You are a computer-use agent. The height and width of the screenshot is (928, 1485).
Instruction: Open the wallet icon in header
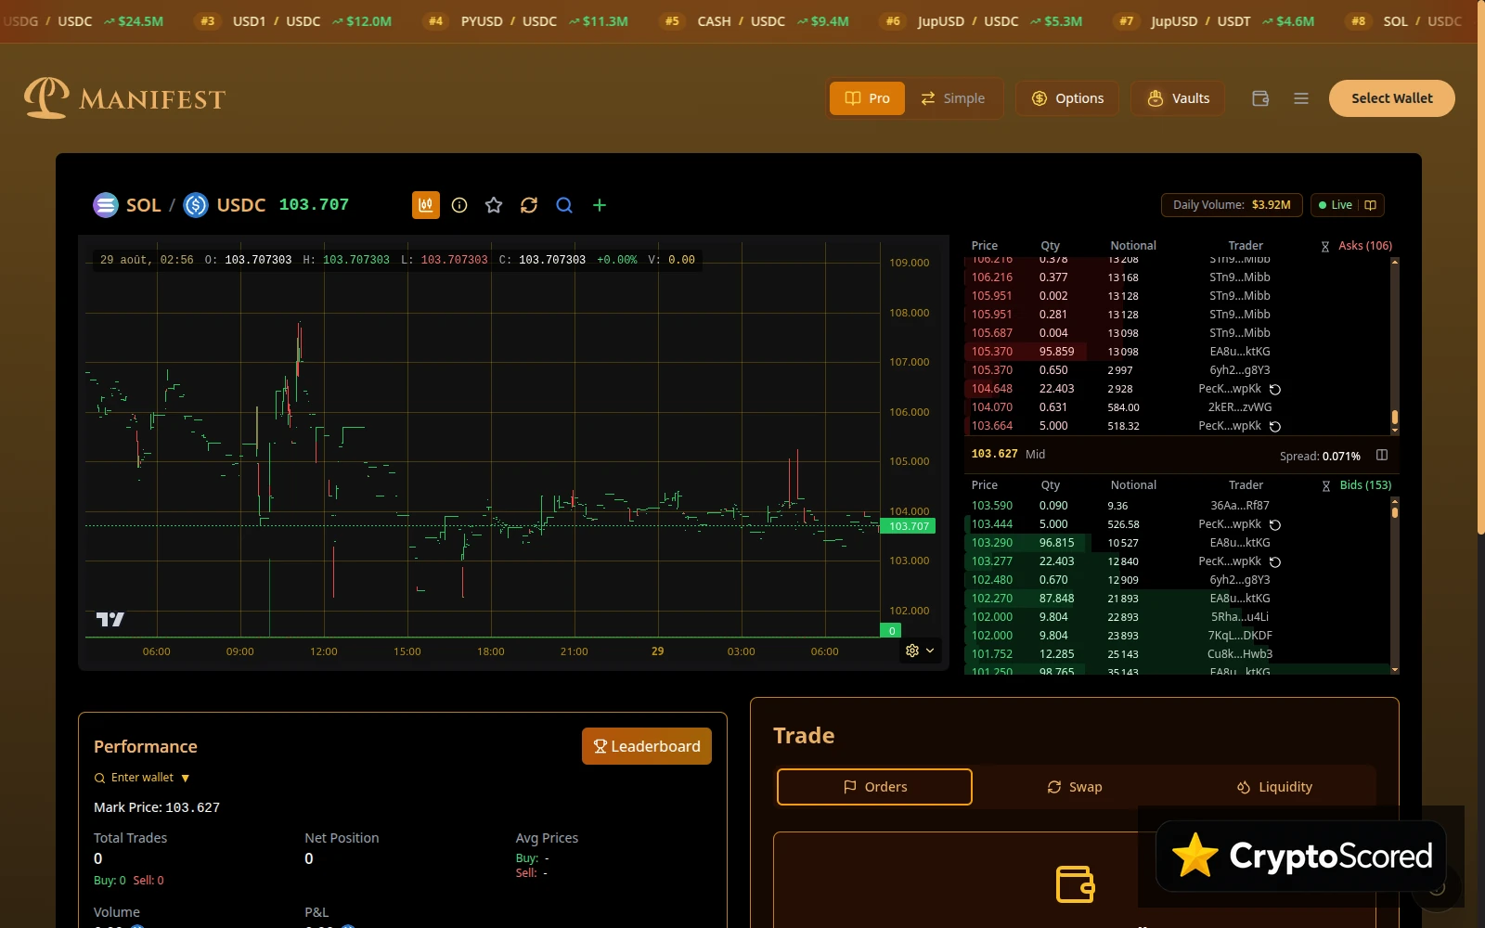coord(1260,98)
